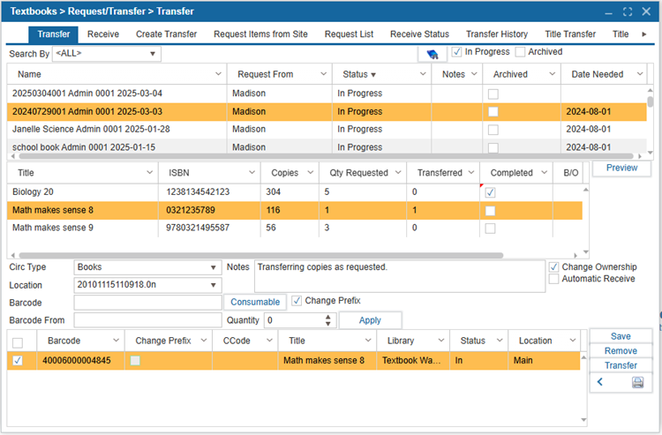
Task: Open the Receive Status tab
Action: pos(419,34)
